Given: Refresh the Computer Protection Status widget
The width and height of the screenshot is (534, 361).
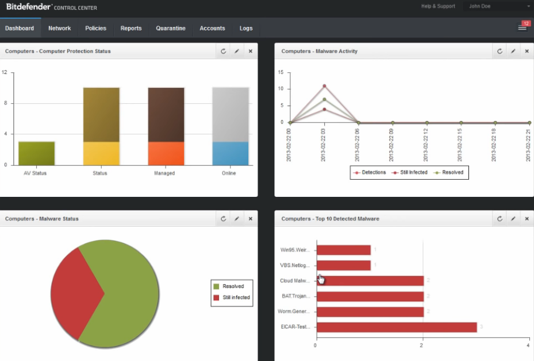Looking at the screenshot, I should (224, 51).
